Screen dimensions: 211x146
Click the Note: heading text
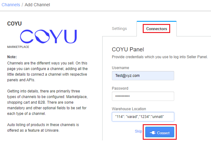(12, 57)
